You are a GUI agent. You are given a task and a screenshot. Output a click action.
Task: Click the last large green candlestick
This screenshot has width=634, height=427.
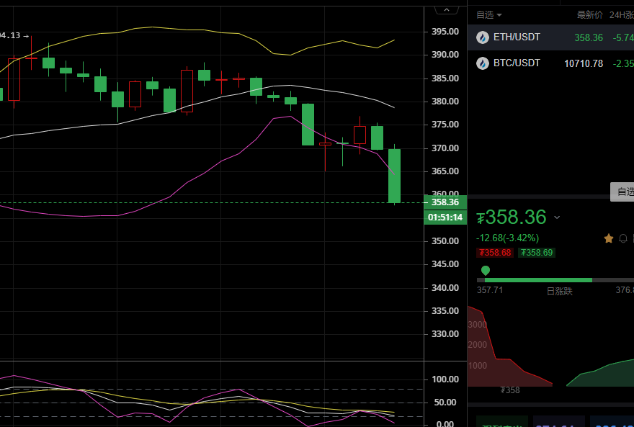pos(394,176)
